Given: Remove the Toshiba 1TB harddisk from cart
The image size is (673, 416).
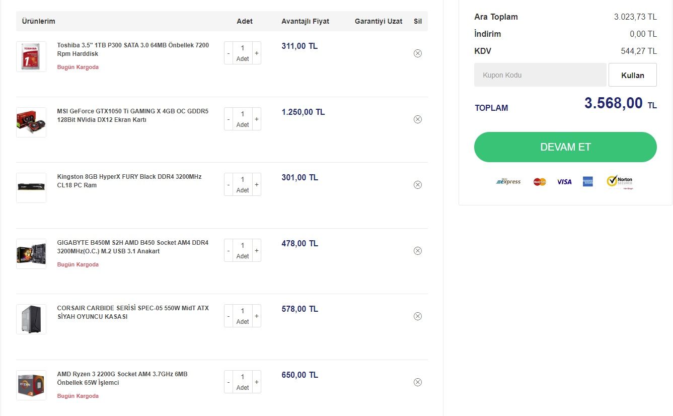Looking at the screenshot, I should (417, 53).
